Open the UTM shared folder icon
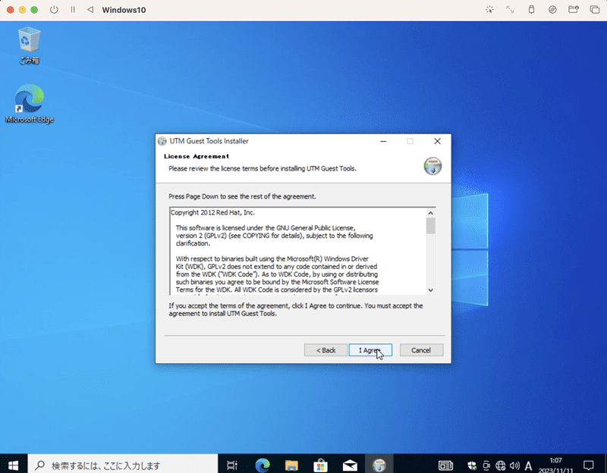607x473 pixels. coord(574,10)
